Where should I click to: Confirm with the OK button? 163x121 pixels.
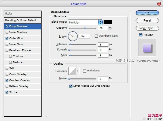147,13
